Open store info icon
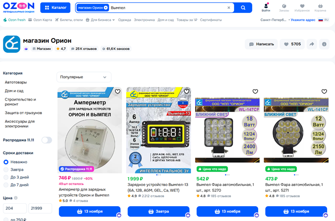 [x=324, y=44]
